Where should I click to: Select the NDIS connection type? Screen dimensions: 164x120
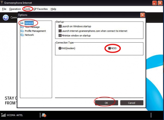click(109, 48)
